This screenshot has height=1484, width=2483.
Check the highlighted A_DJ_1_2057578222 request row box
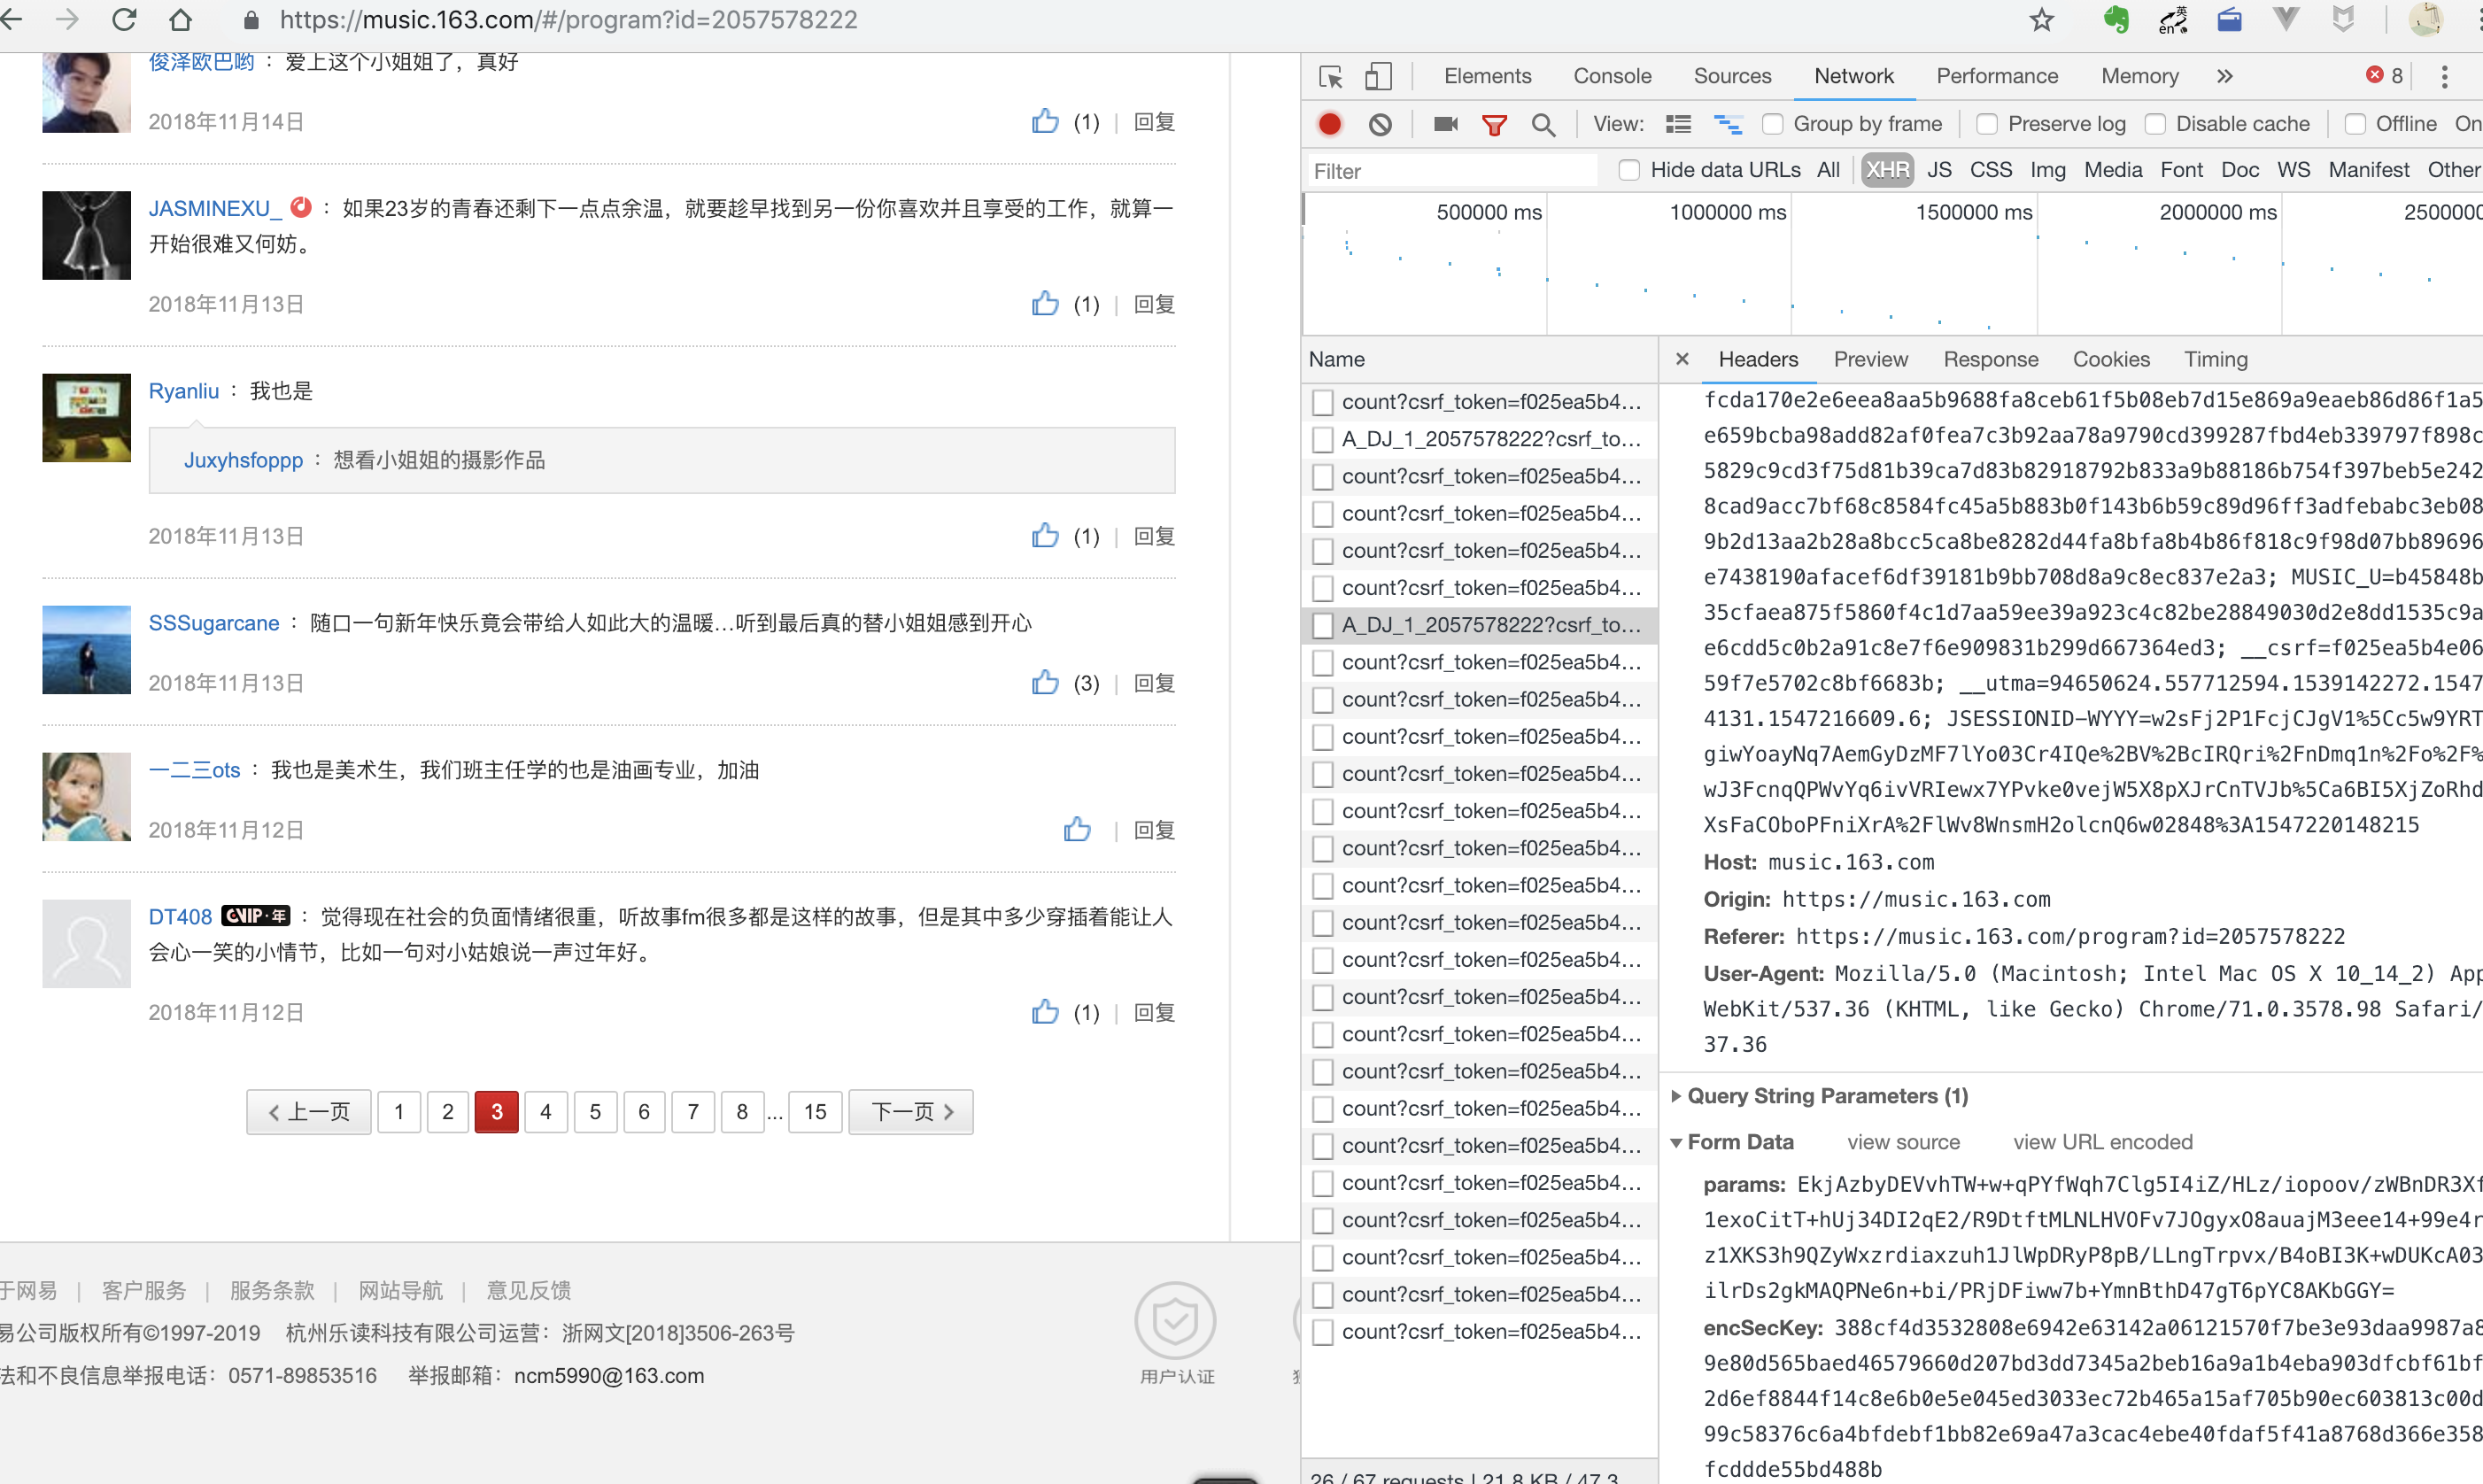(x=1323, y=625)
